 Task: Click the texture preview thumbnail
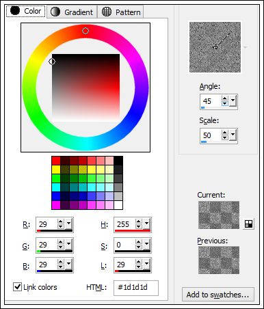point(215,47)
